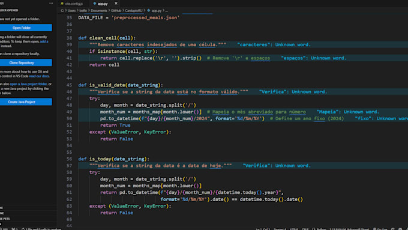Open the Documents breadcrumb segment
The width and height of the screenshot is (408, 230).
[x=99, y=11]
